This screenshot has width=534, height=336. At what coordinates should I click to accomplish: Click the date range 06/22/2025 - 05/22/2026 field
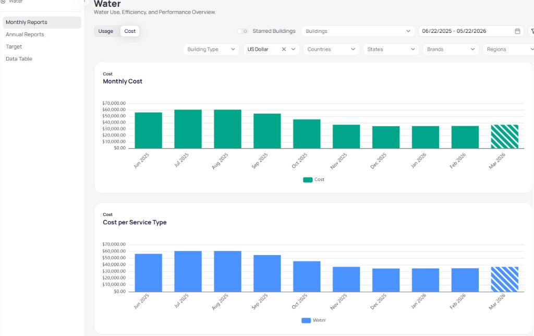[x=471, y=31]
